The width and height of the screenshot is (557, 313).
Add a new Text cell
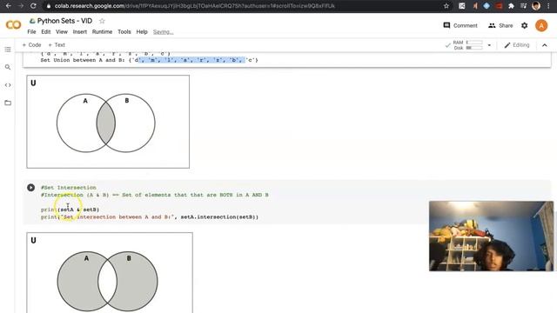[x=57, y=44]
